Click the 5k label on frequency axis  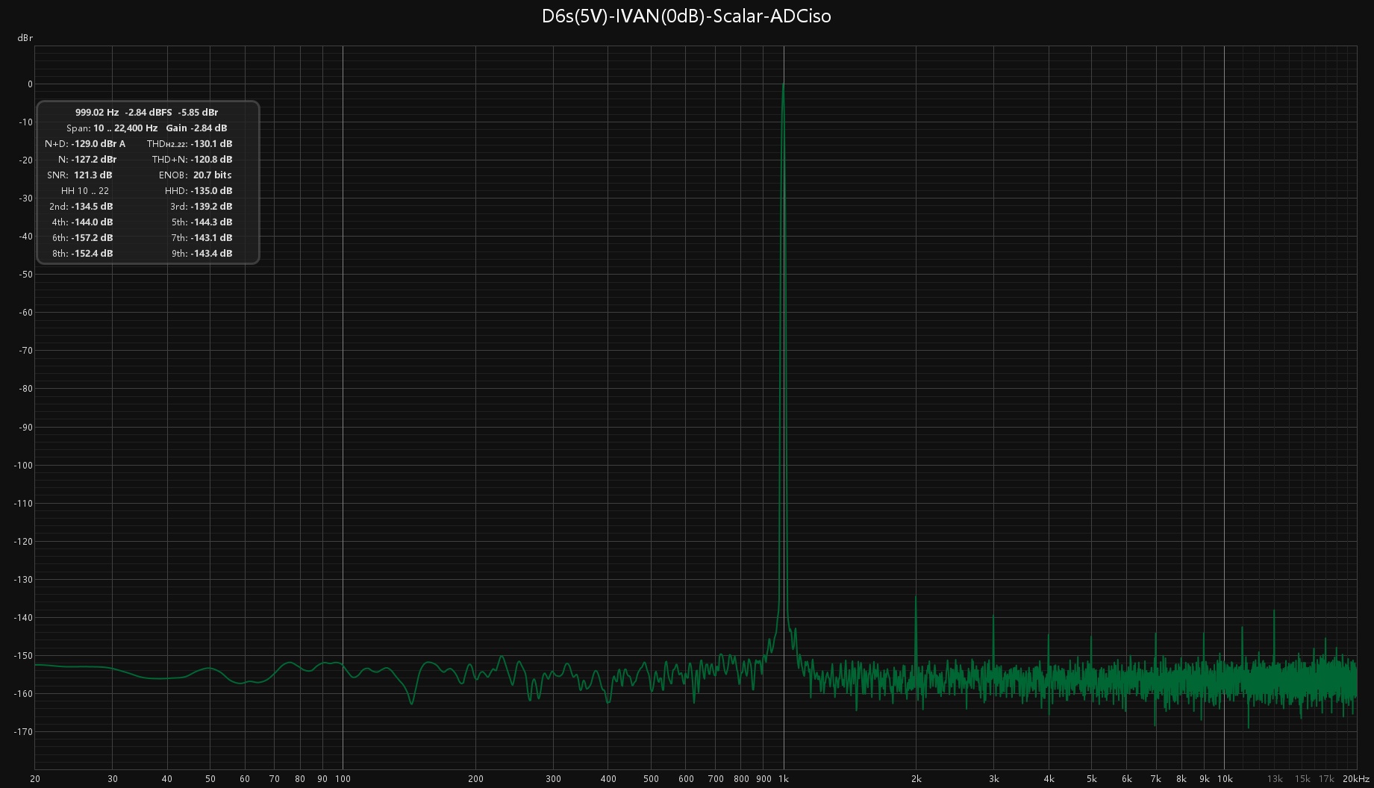tap(1092, 779)
